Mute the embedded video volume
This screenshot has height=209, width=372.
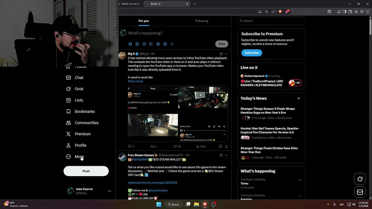(x=219, y=127)
